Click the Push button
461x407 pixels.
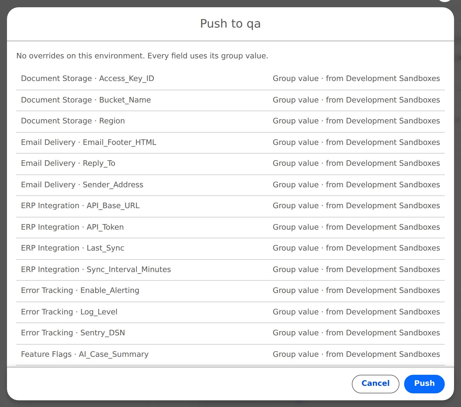click(424, 384)
